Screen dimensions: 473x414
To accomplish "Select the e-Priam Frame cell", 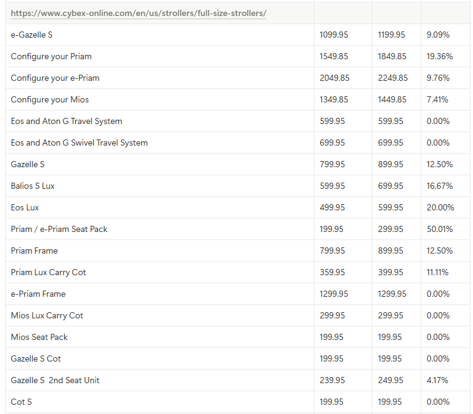I will [x=160, y=294].
